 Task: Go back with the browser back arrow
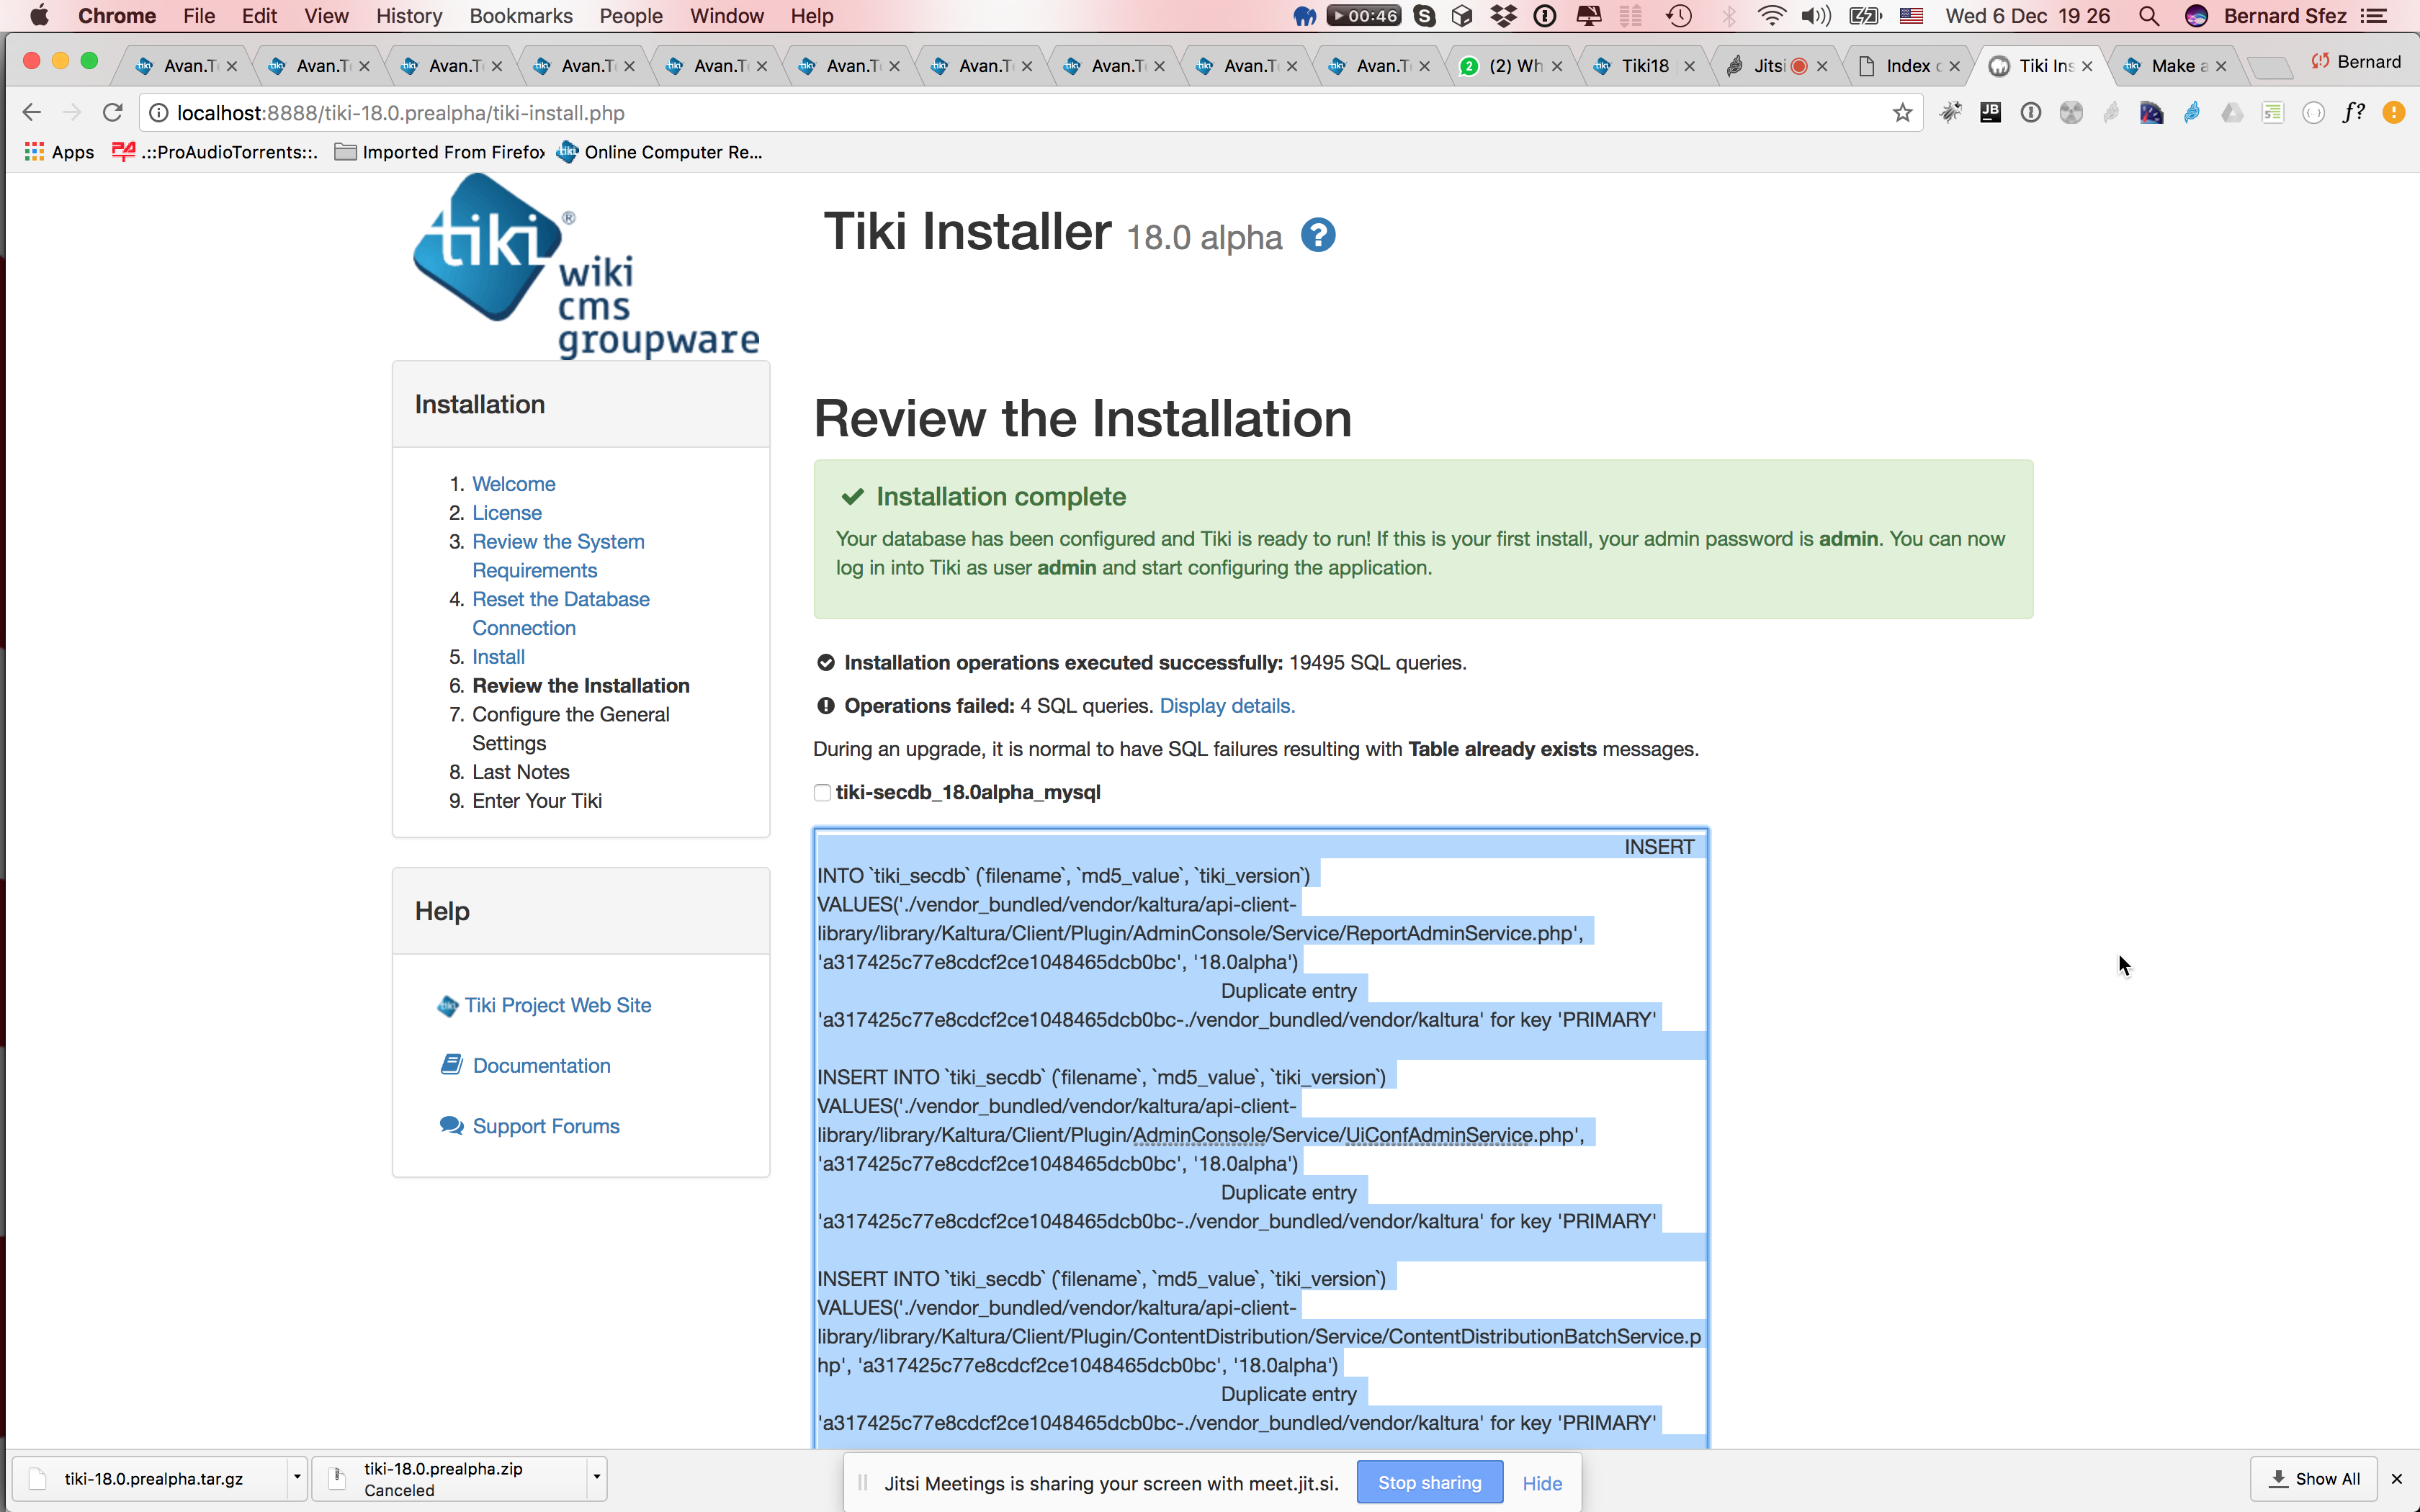tap(31, 113)
